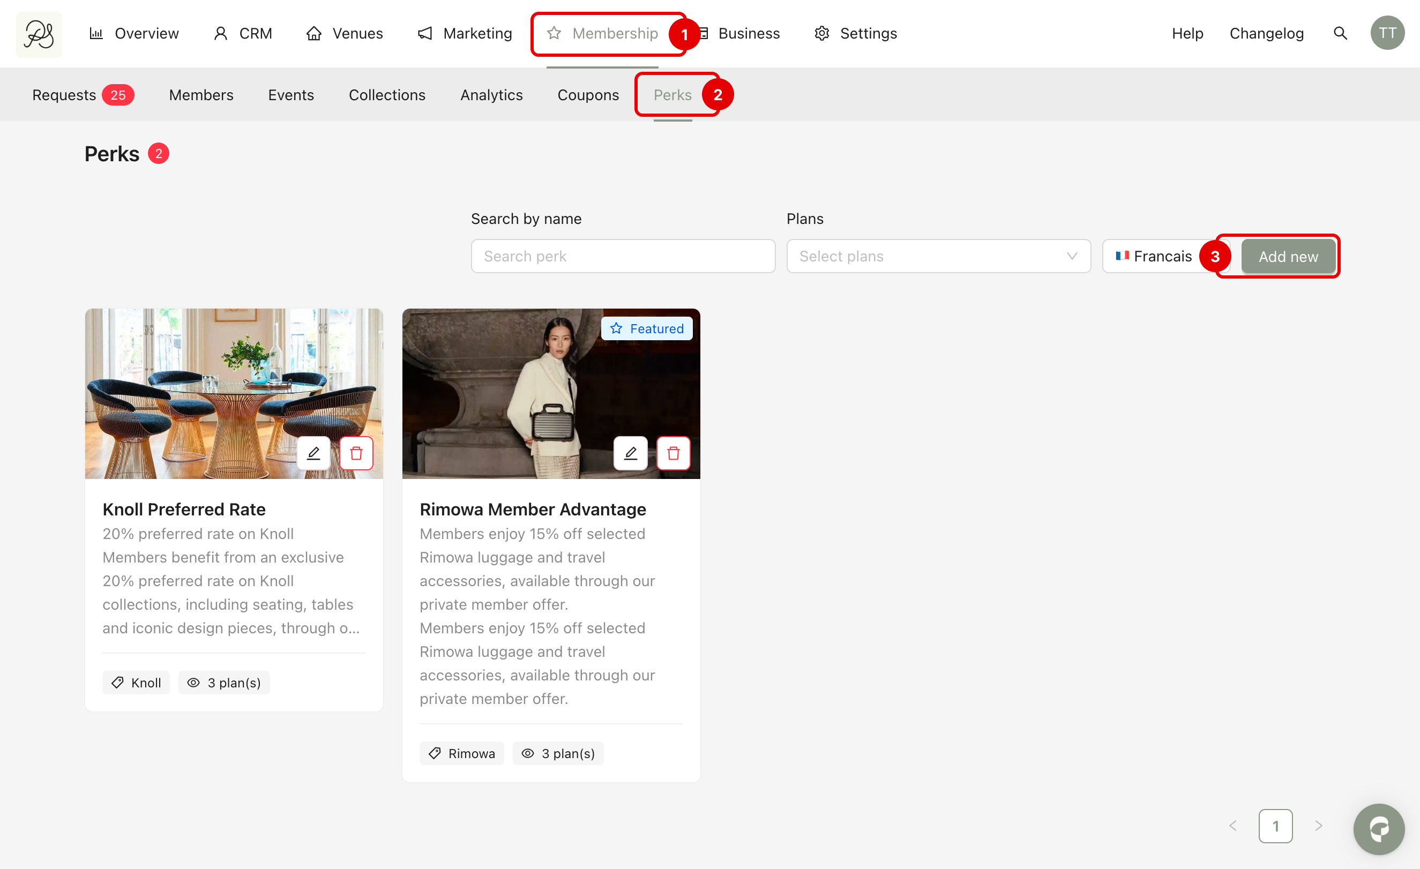Click the 3 plan(s) eye tag on Rimowa

pyautogui.click(x=558, y=753)
